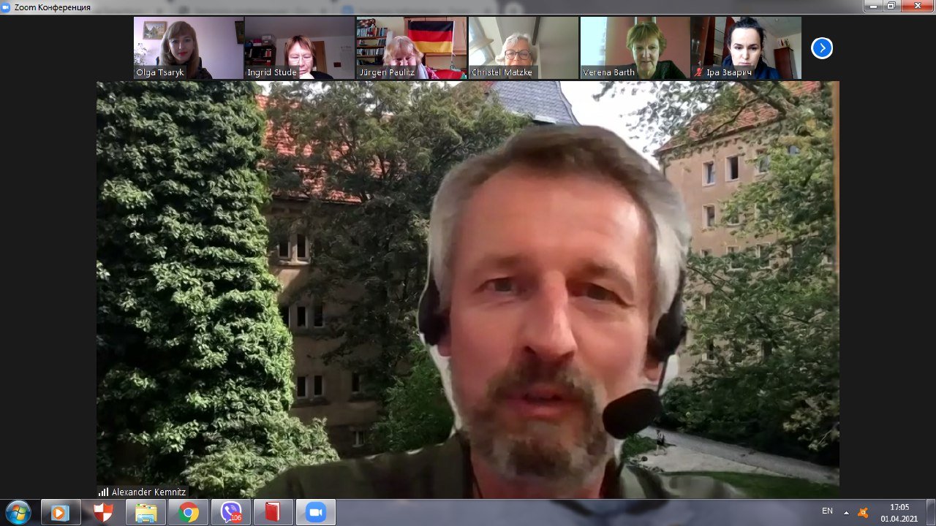Click the Zoom window title bar icon
Screen dimensions: 936x526
point(7,7)
